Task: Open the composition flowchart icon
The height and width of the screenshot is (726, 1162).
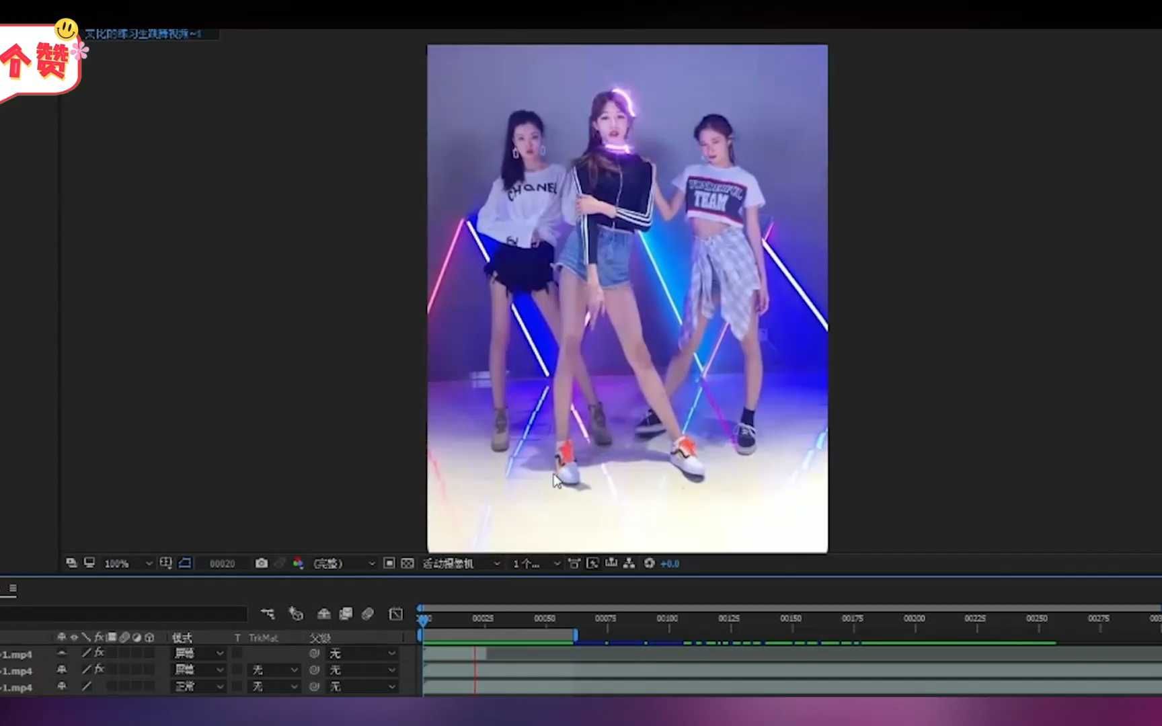Action: [x=629, y=563]
